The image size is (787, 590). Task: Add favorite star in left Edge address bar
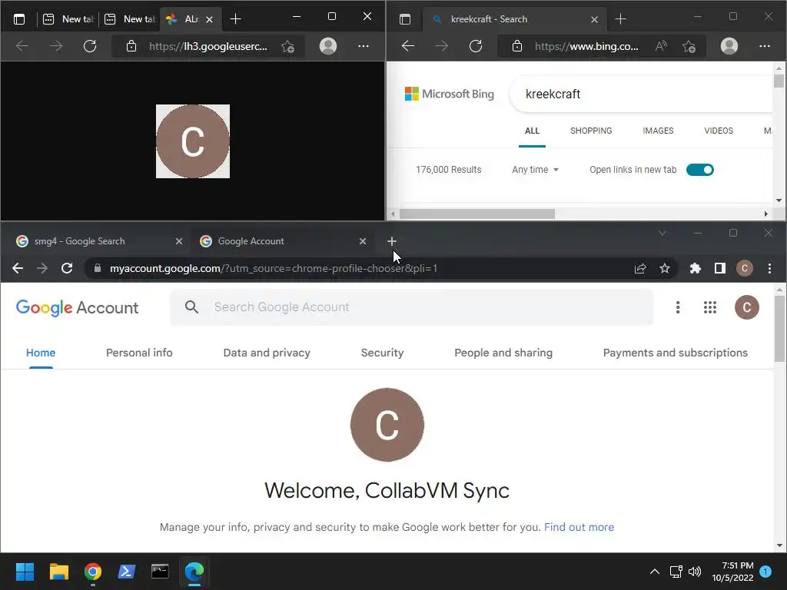[287, 47]
